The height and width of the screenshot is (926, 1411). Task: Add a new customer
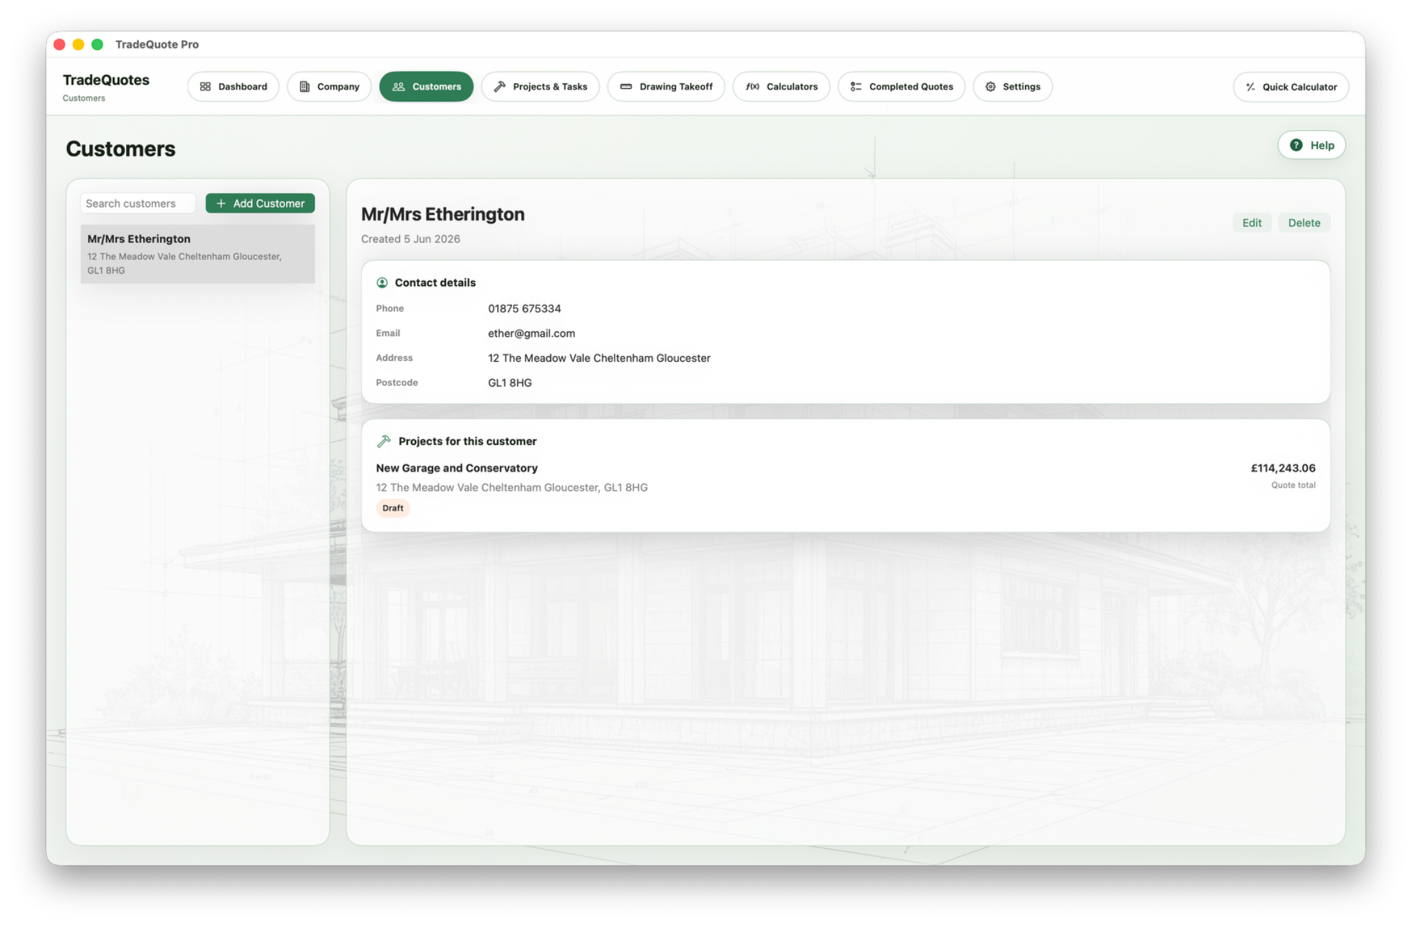coord(260,204)
